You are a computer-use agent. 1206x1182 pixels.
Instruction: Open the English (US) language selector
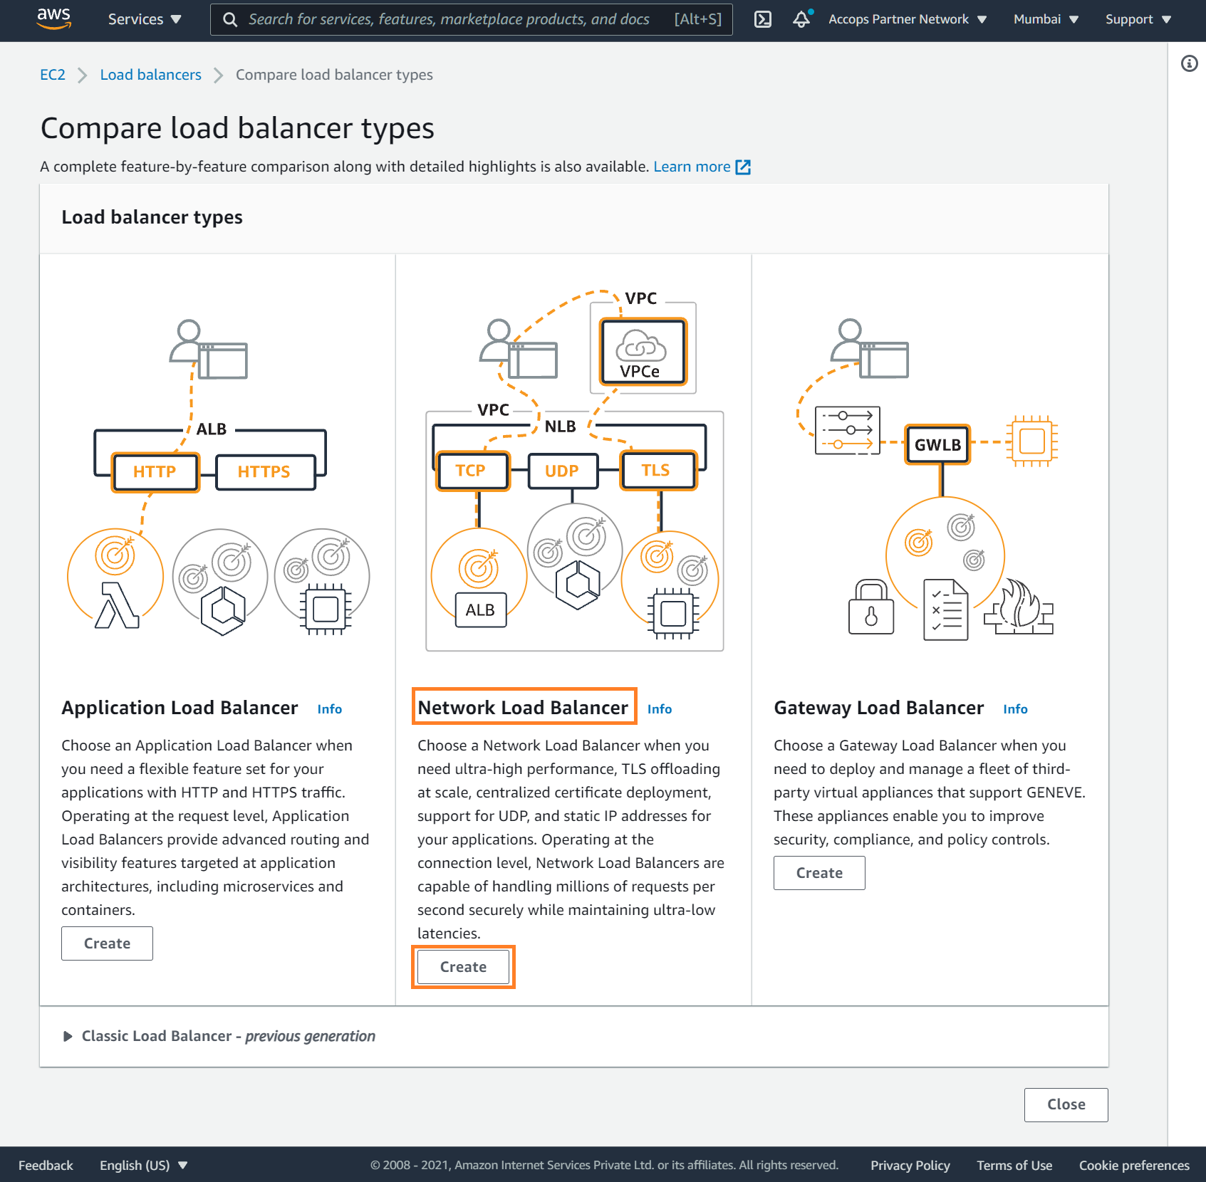(x=143, y=1165)
